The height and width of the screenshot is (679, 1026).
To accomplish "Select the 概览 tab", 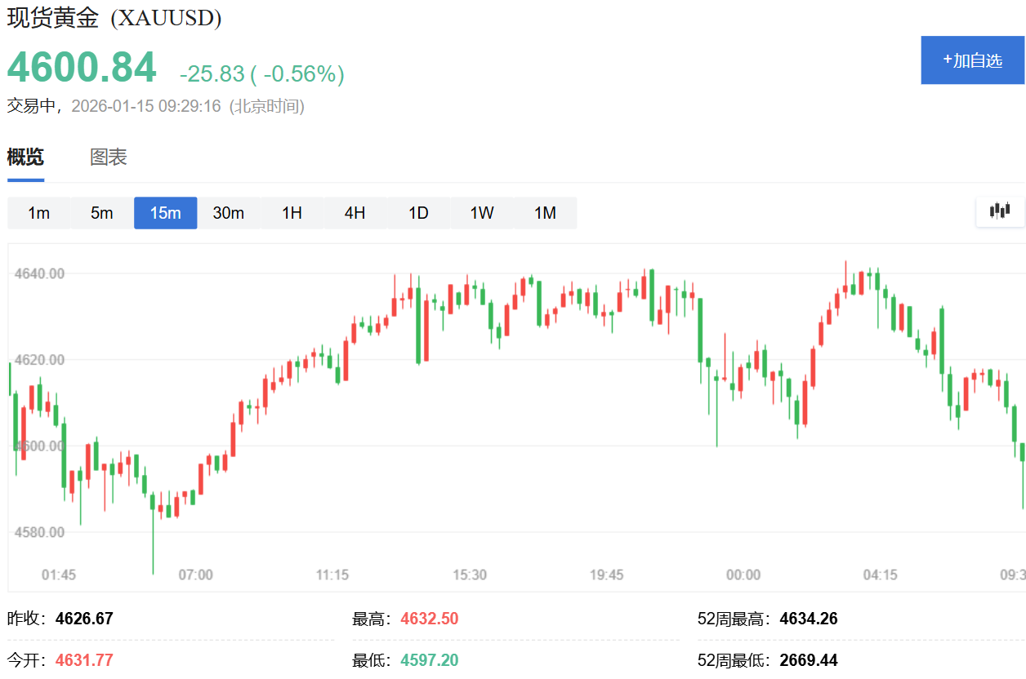I will 25,158.
